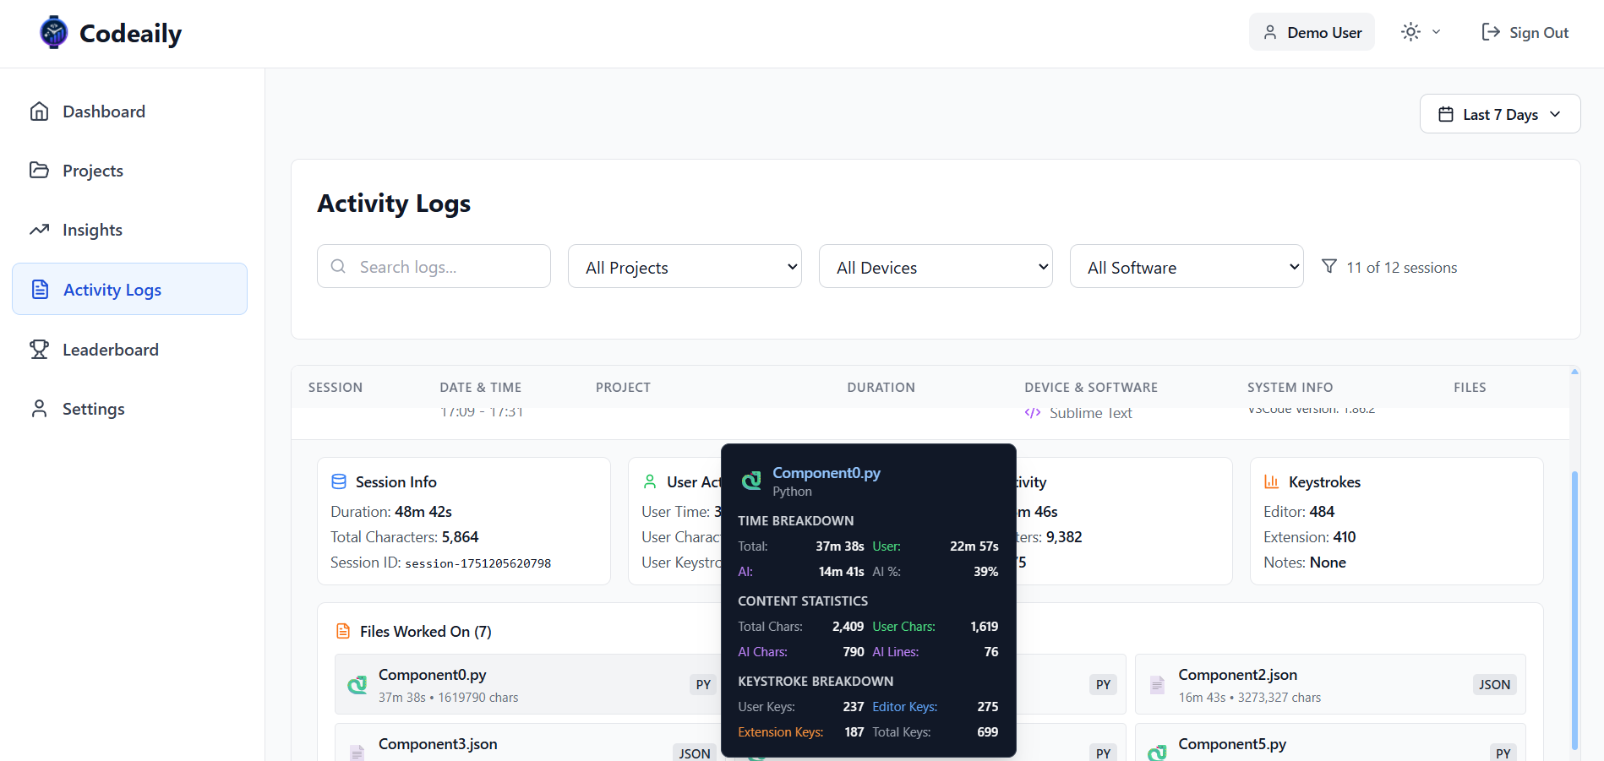Click the Leaderboard trophy icon
The image size is (1604, 761).
pos(39,349)
